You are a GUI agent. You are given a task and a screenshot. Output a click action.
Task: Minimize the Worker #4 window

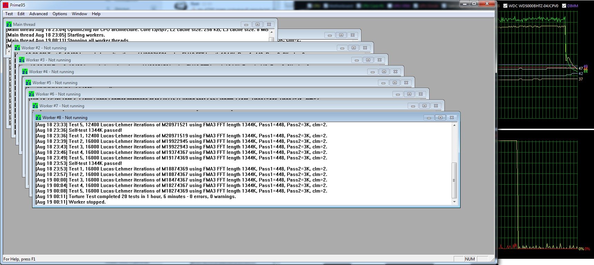click(x=373, y=72)
